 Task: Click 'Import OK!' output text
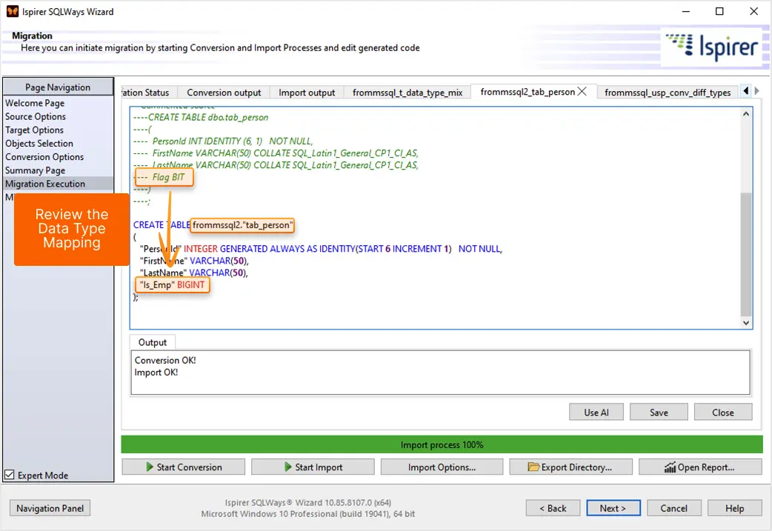tap(156, 373)
